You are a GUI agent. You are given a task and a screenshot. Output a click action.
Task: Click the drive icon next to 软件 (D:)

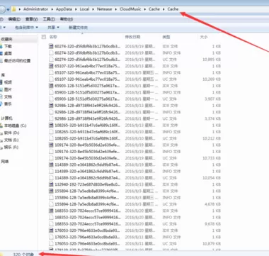click(x=1, y=133)
